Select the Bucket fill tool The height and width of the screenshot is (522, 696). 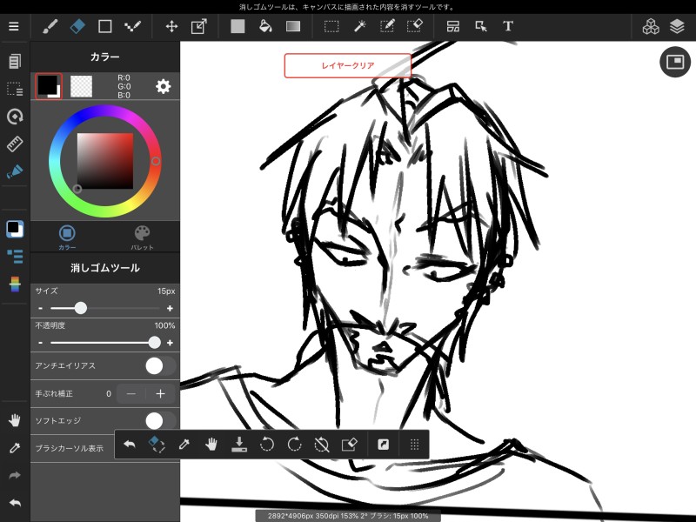coord(265,27)
